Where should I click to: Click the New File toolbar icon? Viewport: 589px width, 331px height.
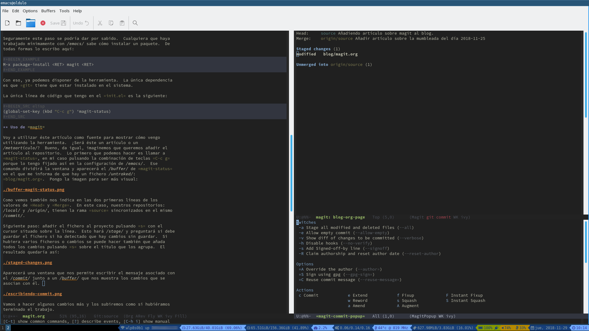click(7, 23)
